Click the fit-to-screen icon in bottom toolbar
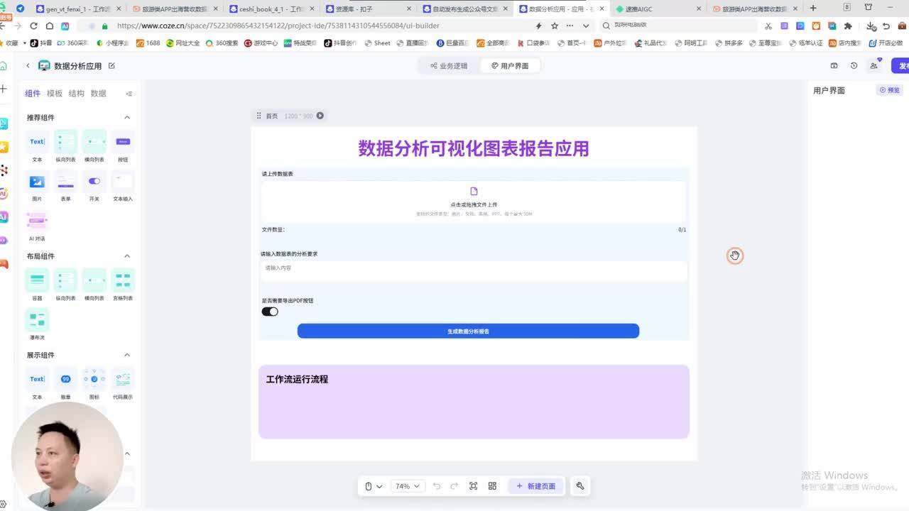This screenshot has width=909, height=511. coord(473,486)
